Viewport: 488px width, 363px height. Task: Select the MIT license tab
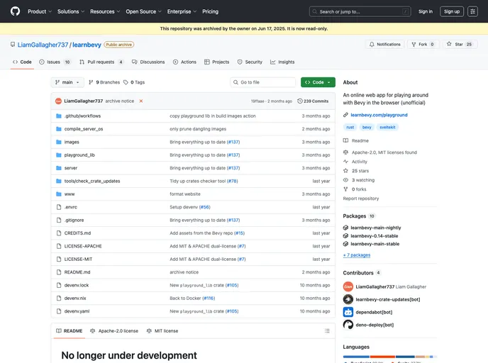[x=162, y=331]
